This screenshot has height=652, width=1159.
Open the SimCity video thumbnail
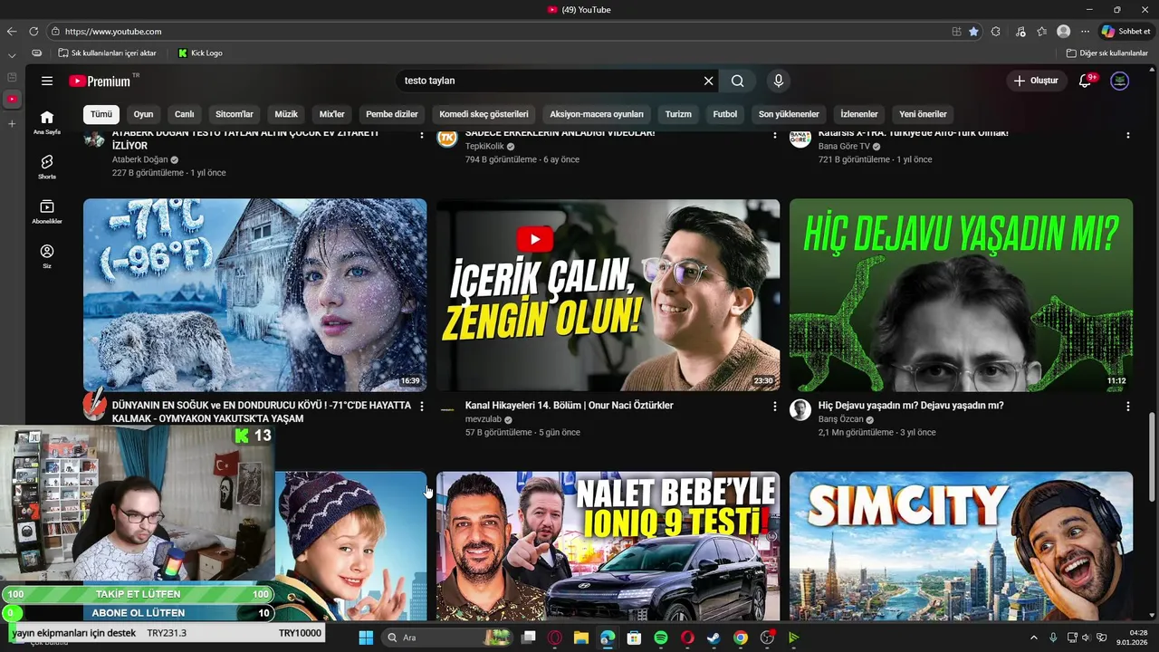coord(961,546)
